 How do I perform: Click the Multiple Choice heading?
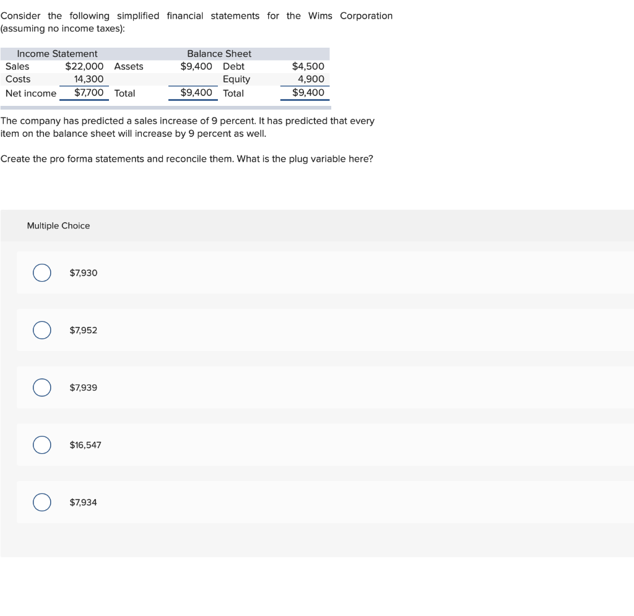click(x=58, y=226)
